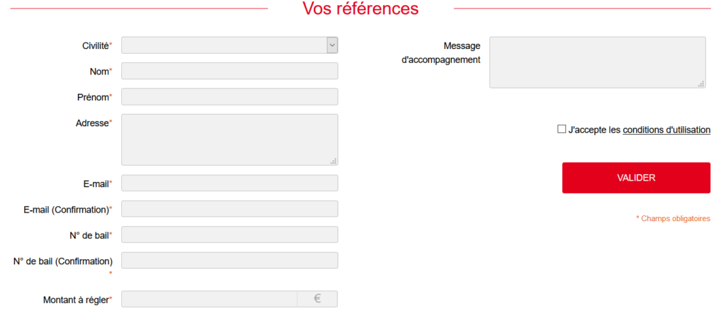This screenshot has width=726, height=316.
Task: Select the N° de bail (Confirmation) field
Action: 230,261
